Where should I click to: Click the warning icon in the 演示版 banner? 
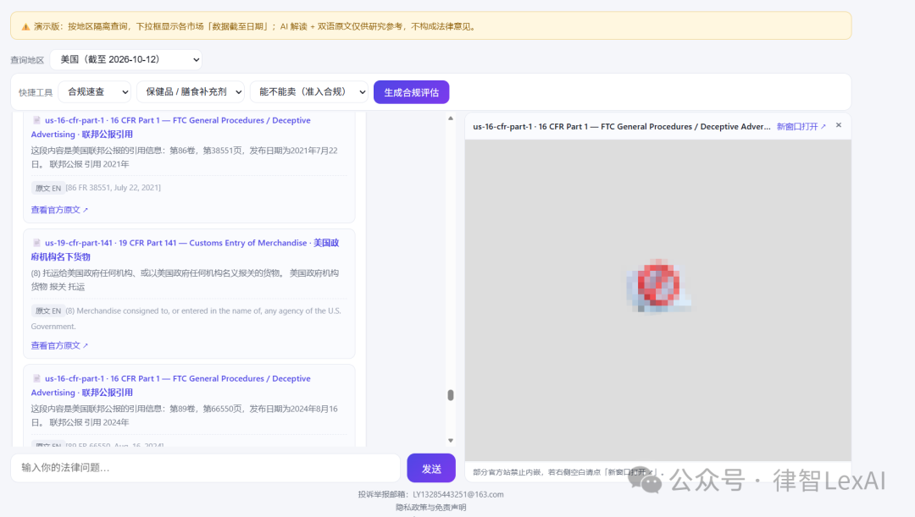pos(25,27)
